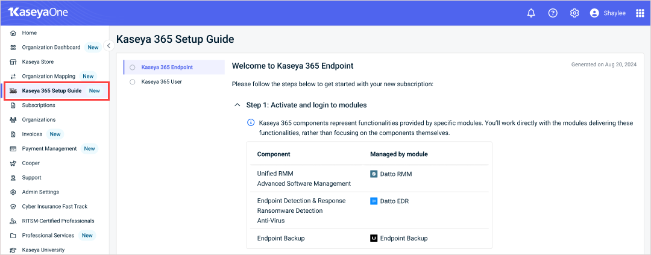651x255 pixels.
Task: Open the settings gear icon
Action: [574, 13]
